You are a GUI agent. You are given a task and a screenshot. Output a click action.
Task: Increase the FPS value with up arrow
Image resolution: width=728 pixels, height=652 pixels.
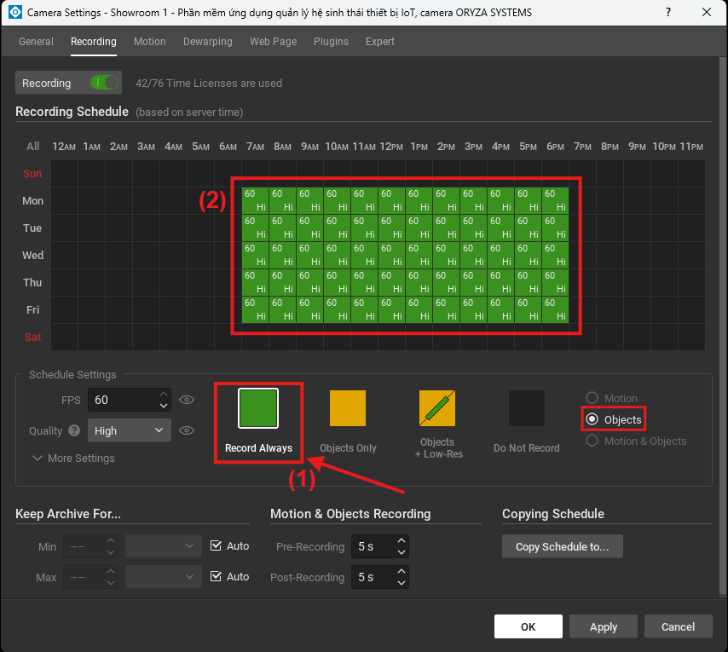coord(164,394)
